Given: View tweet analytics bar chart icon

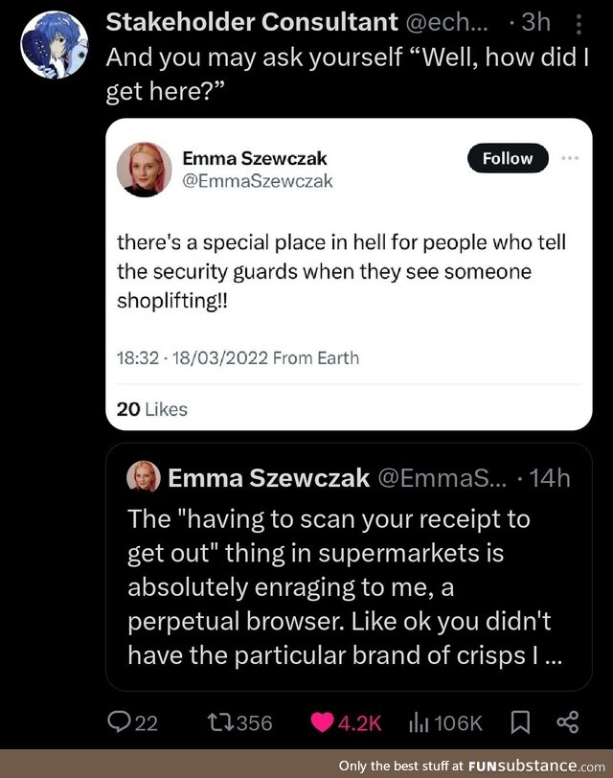Looking at the screenshot, I should click(418, 722).
